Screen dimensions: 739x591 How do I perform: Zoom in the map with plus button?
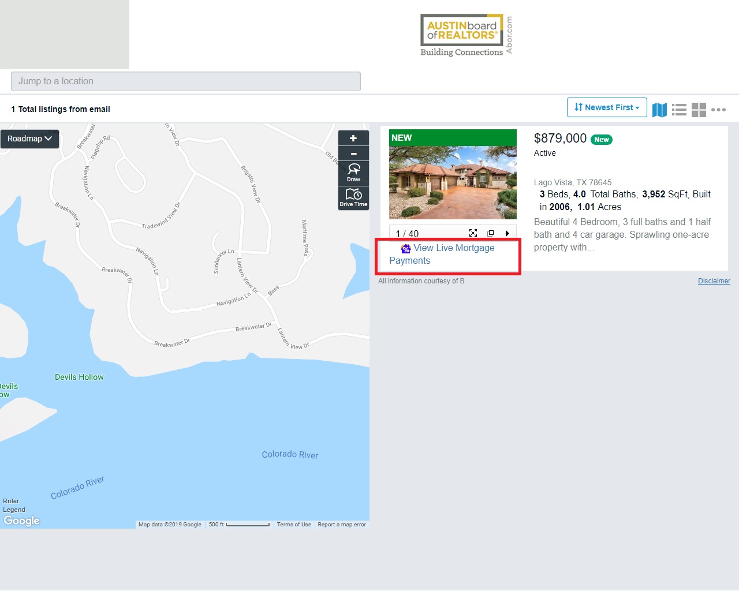click(353, 139)
